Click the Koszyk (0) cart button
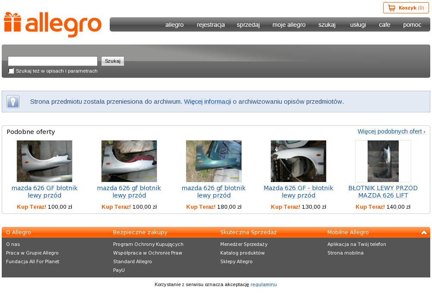Screen dimensions: 432x293 [406, 8]
